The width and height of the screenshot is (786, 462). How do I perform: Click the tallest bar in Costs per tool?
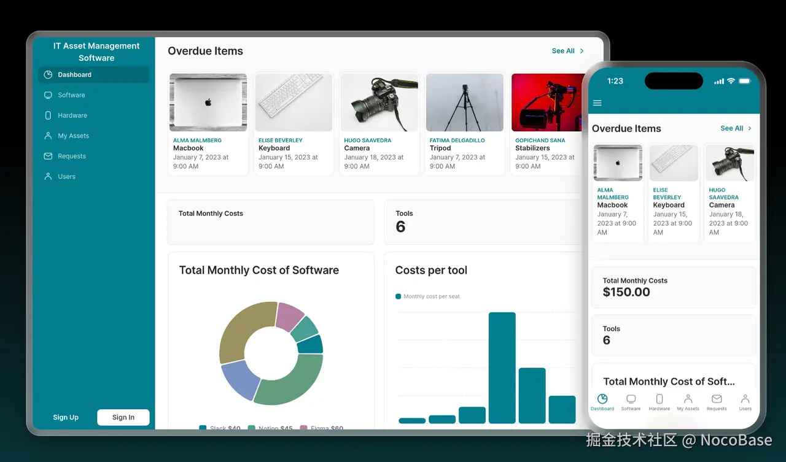(502, 368)
